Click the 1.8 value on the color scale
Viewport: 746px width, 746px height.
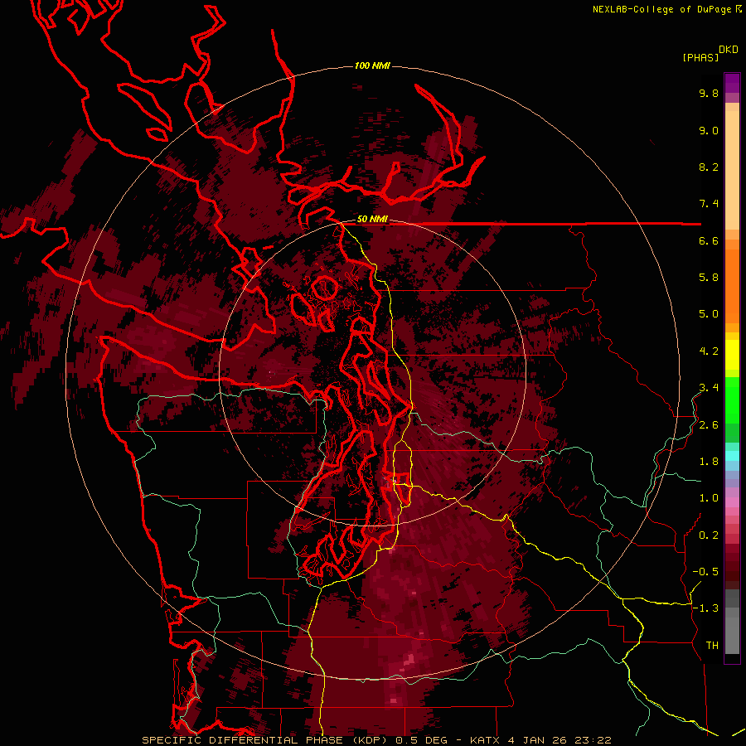[x=709, y=462]
